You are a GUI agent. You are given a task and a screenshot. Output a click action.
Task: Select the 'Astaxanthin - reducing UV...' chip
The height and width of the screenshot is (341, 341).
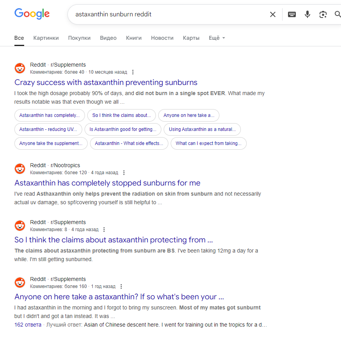pyautogui.click(x=48, y=129)
